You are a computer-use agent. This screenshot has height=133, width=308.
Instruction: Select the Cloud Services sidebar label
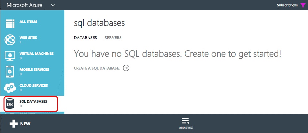(34, 85)
